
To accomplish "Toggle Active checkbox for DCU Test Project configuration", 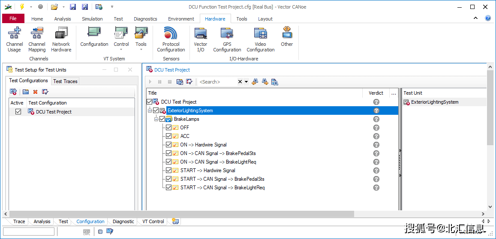I will click(18, 112).
